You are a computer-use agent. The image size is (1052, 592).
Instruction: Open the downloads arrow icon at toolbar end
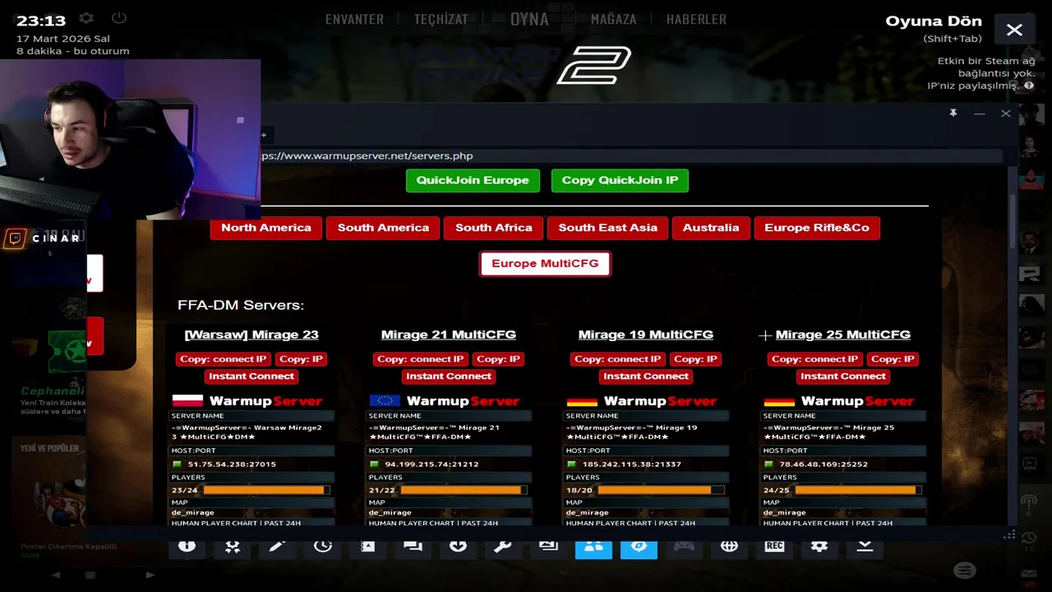[865, 546]
